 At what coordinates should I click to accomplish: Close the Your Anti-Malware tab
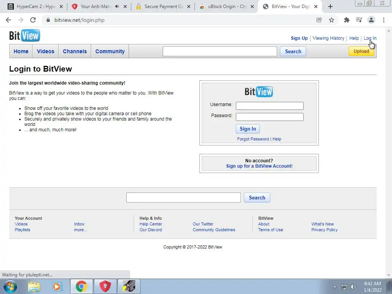click(125, 7)
